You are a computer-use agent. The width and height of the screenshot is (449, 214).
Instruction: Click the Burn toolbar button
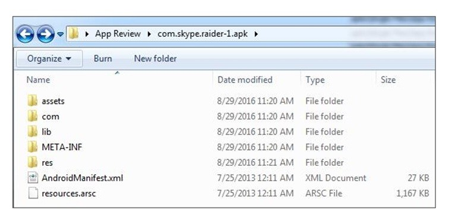pos(103,59)
